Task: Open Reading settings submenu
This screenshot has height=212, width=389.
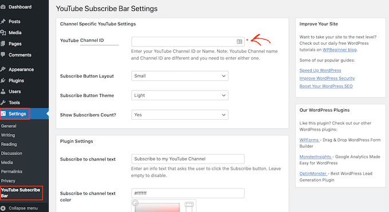Action: 9,144
